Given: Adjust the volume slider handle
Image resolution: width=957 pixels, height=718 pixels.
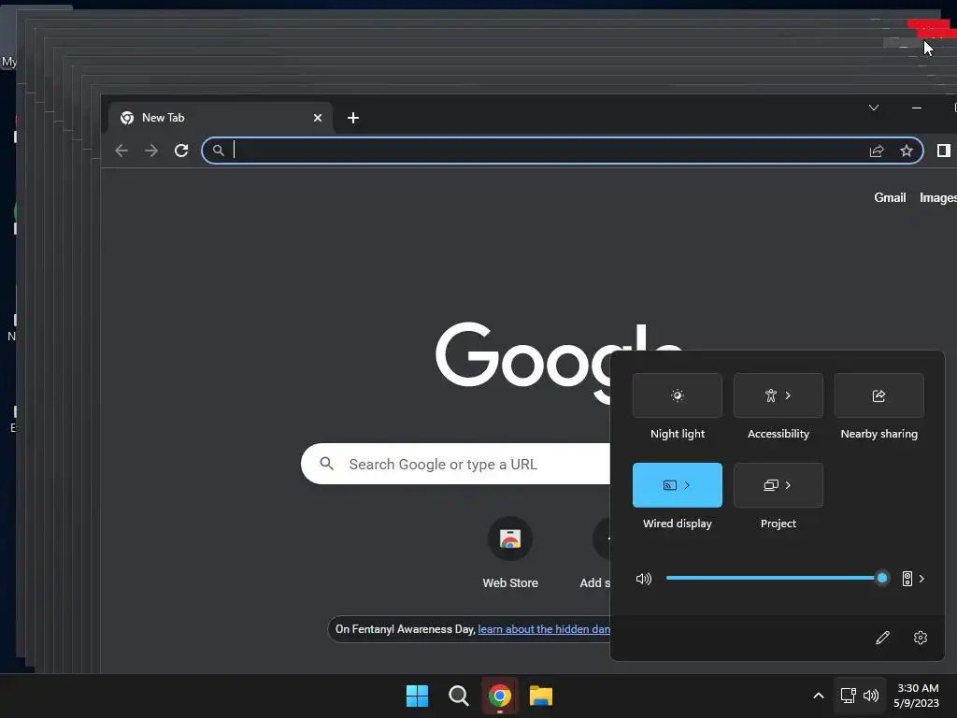Looking at the screenshot, I should tap(881, 578).
